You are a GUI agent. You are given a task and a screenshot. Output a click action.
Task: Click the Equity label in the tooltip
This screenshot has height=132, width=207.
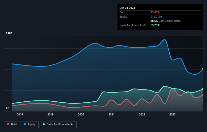[123, 17]
